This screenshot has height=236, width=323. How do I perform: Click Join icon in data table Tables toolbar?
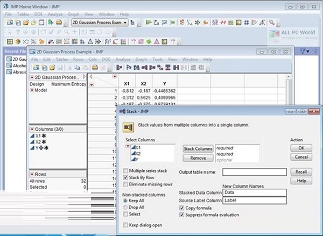(x=175, y=67)
